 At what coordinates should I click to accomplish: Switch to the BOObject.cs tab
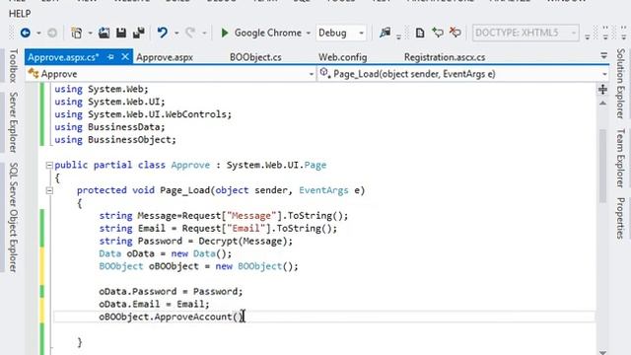pos(255,57)
